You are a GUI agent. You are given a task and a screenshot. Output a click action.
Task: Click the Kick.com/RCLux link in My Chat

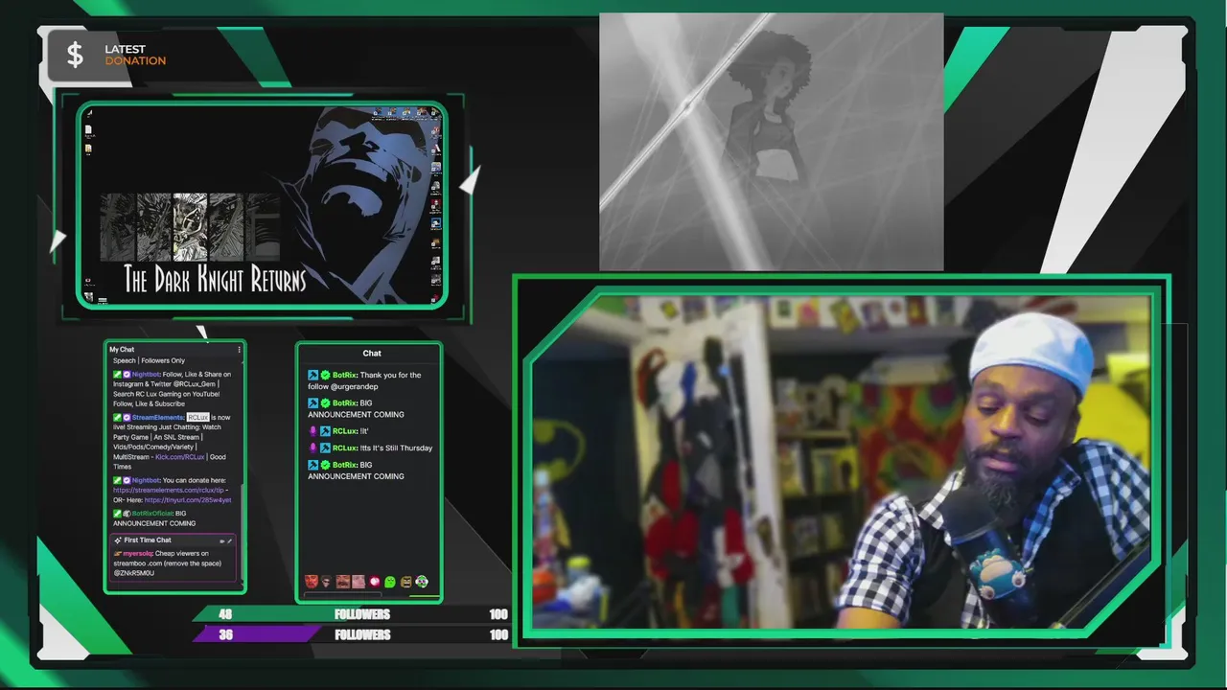coord(180,457)
